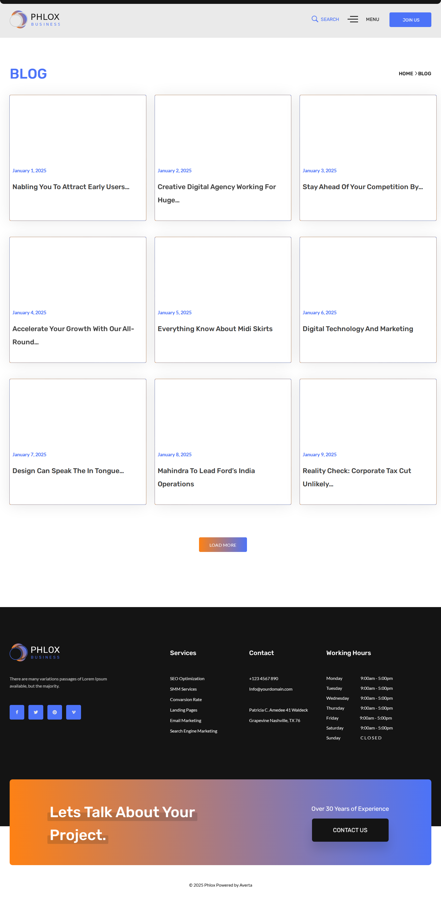The width and height of the screenshot is (441, 904).
Task: Open Search Engine Marketing footer link
Action: (193, 731)
